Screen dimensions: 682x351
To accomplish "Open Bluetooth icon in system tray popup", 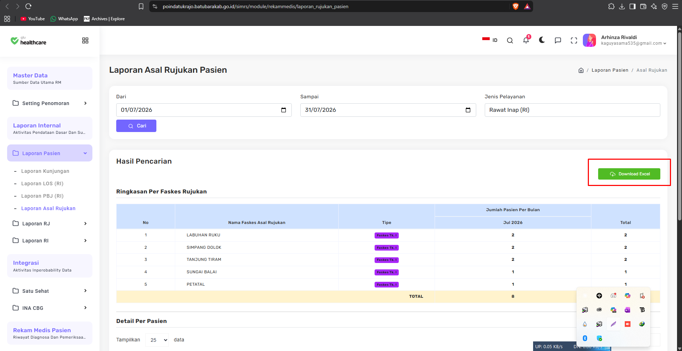I will point(585,338).
